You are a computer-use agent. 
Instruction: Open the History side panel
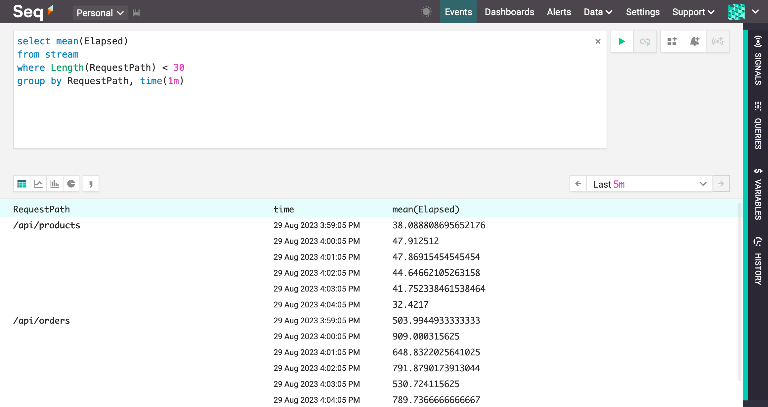pyautogui.click(x=758, y=261)
